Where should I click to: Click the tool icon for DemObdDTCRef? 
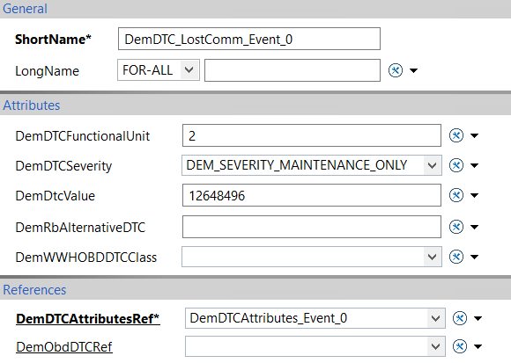tap(460, 346)
